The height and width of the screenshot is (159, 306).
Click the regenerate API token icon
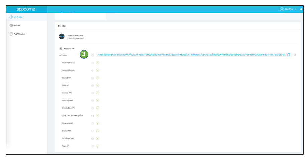click(295, 55)
